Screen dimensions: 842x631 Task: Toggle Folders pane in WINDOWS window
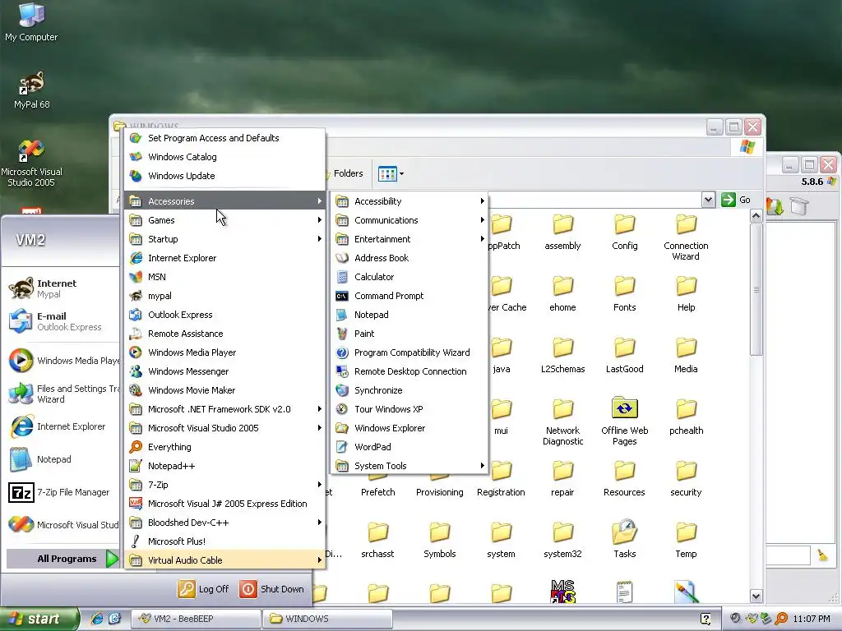(345, 173)
